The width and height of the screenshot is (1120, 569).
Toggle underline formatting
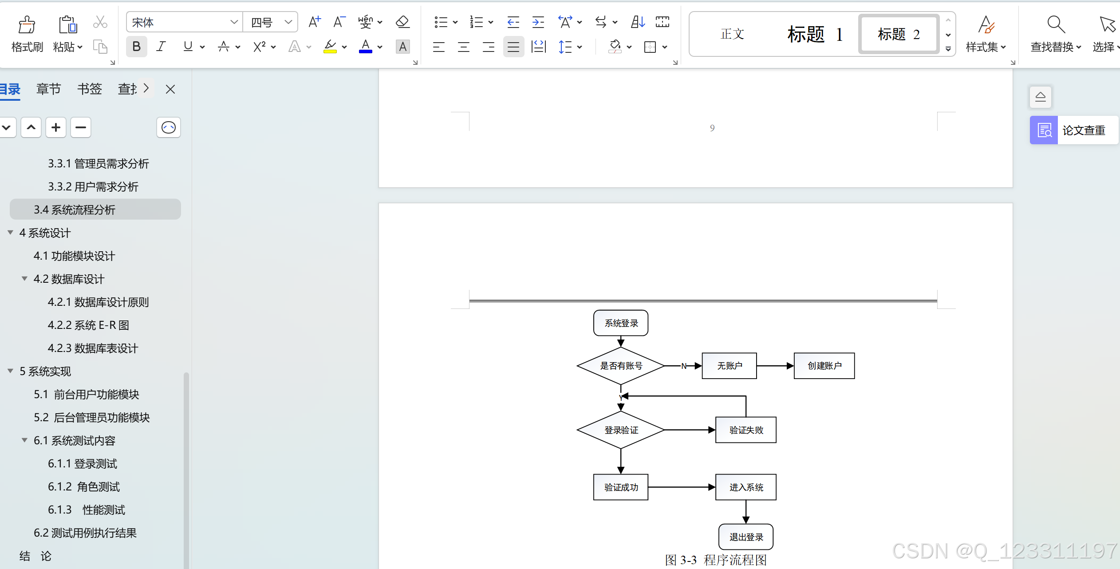[188, 47]
